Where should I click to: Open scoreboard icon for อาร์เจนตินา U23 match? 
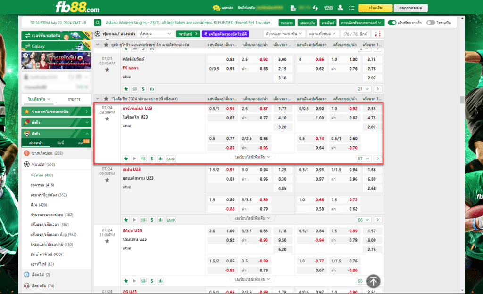pos(143,159)
